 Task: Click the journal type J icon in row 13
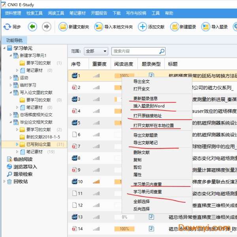coord(151,217)
